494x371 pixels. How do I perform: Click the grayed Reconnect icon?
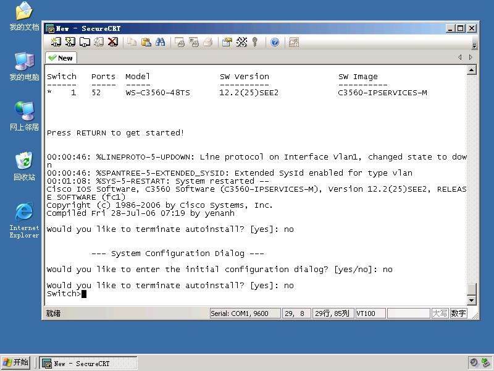[99, 42]
